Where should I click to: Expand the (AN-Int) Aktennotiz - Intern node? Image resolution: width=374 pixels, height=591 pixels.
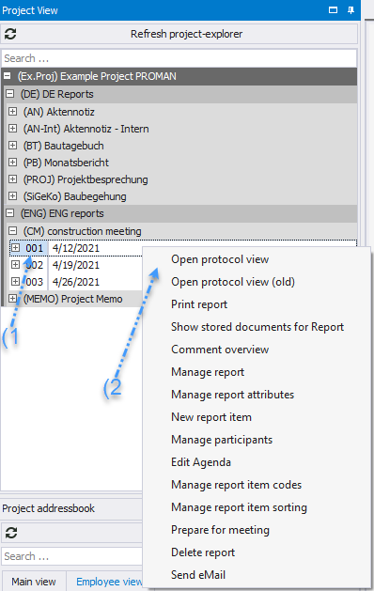[13, 129]
